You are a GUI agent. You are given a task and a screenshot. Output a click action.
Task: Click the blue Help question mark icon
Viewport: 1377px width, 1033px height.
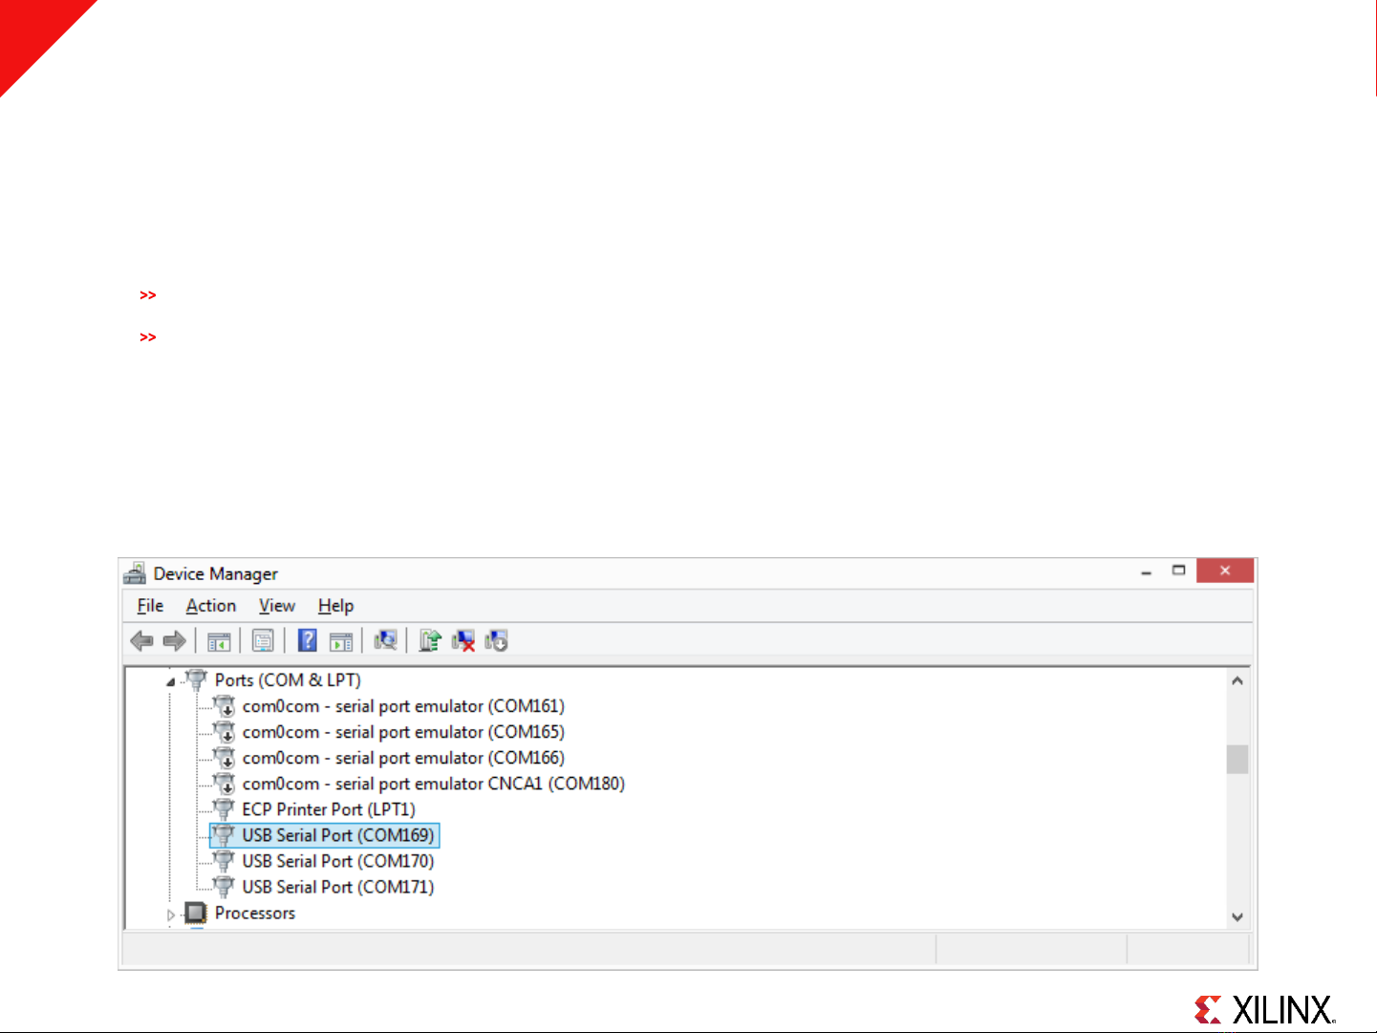[308, 640]
